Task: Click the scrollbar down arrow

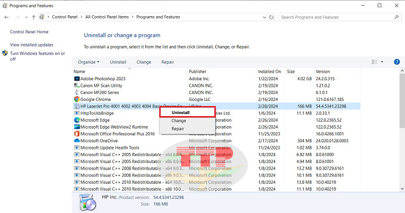Action: click(x=402, y=189)
